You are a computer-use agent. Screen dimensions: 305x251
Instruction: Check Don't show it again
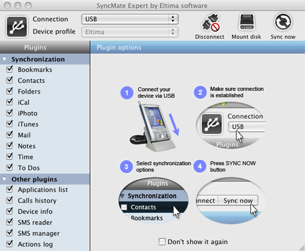click(162, 242)
